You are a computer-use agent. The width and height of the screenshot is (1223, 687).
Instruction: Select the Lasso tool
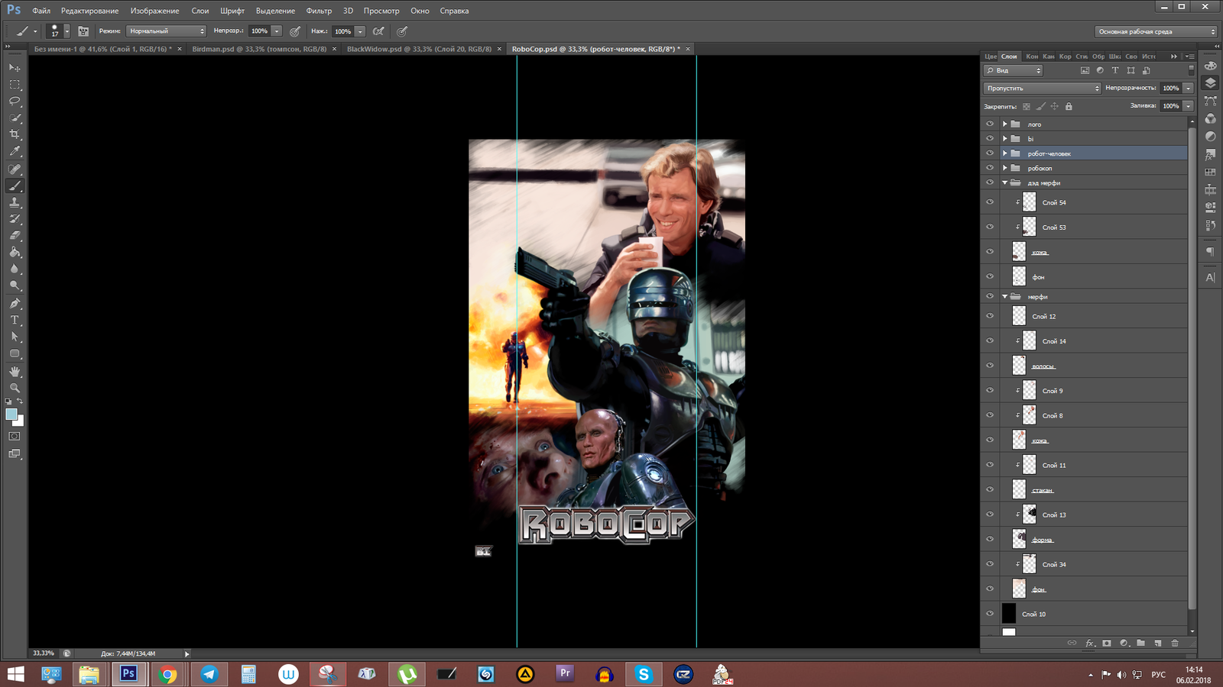tap(15, 102)
